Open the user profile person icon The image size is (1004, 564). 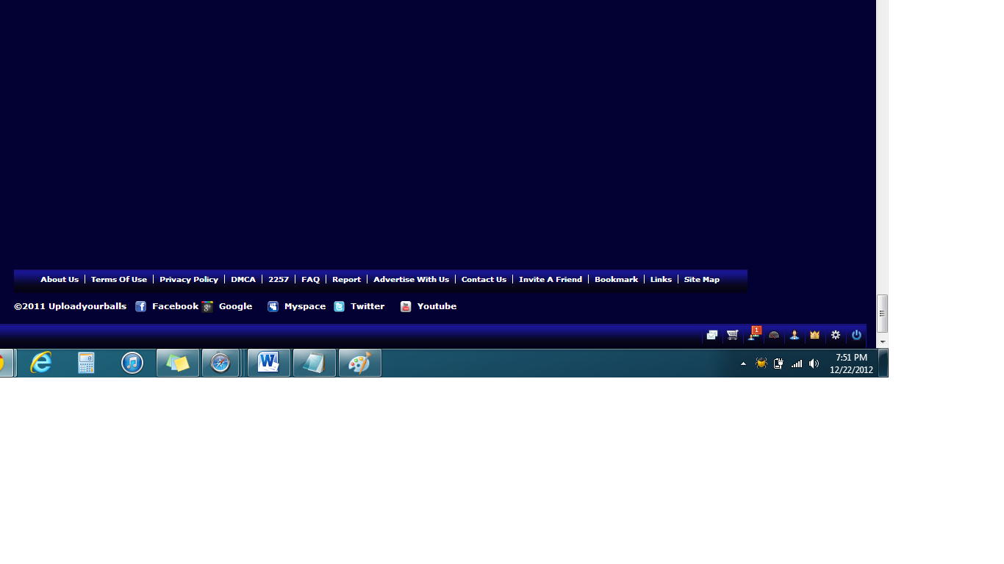(x=795, y=335)
